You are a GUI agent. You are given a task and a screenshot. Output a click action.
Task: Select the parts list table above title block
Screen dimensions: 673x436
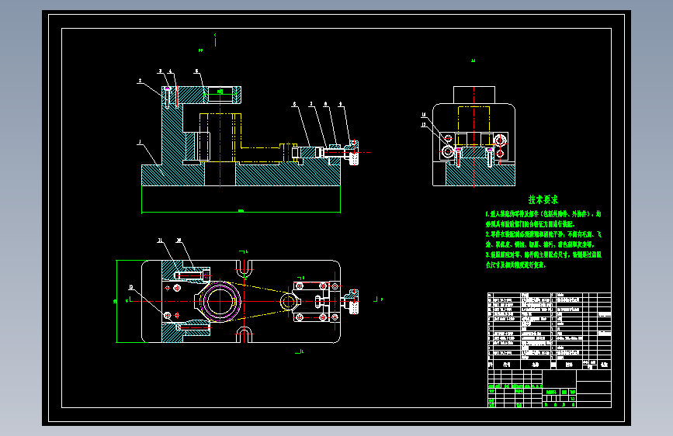click(x=550, y=330)
